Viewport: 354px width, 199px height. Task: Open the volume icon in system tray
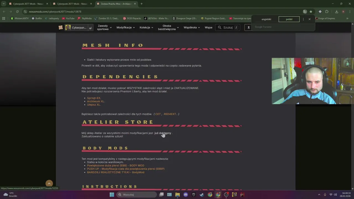[x=335, y=195]
